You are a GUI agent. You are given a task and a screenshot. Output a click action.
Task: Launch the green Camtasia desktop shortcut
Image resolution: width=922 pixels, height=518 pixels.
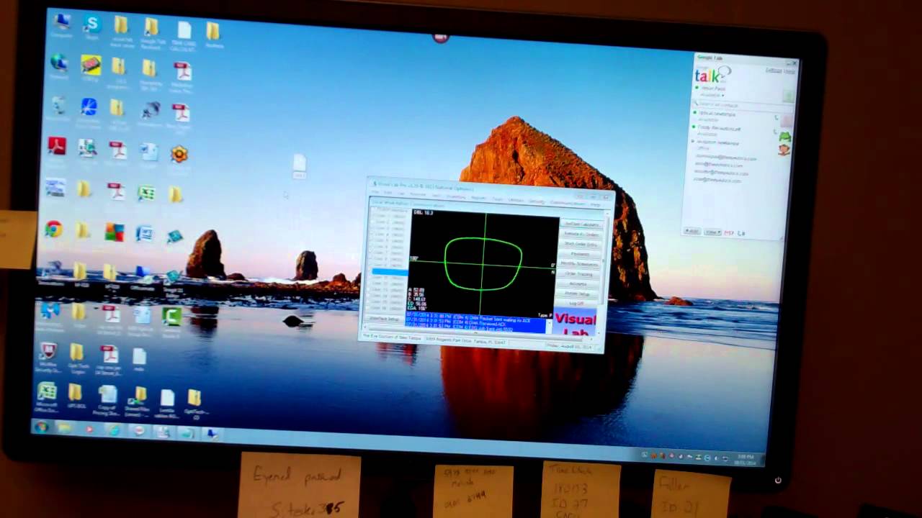pyautogui.click(x=171, y=318)
